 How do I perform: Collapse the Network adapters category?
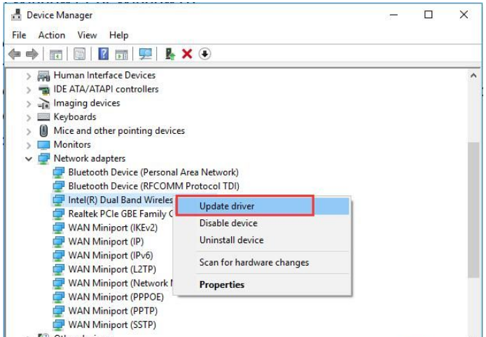point(29,159)
